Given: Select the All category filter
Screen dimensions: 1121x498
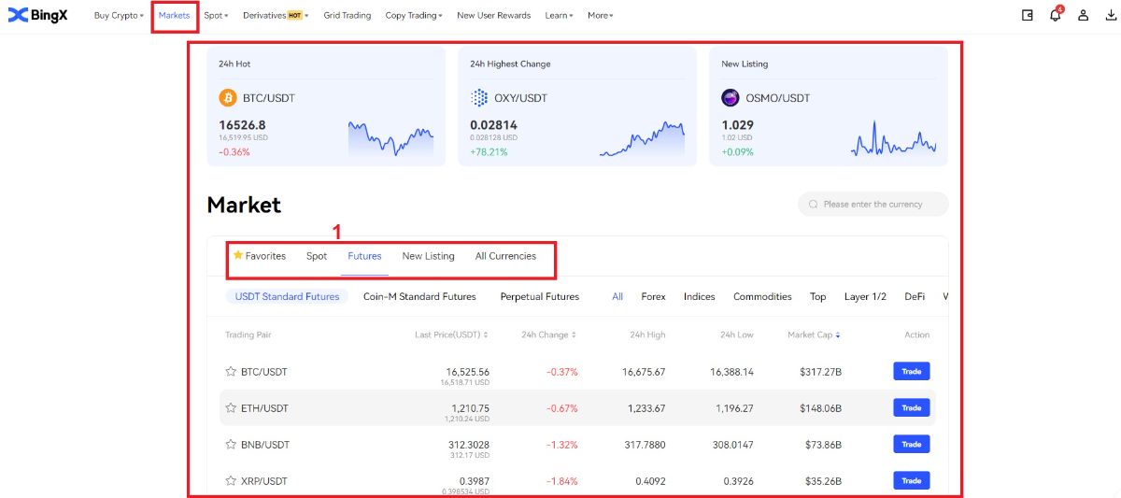Looking at the screenshot, I should point(617,296).
